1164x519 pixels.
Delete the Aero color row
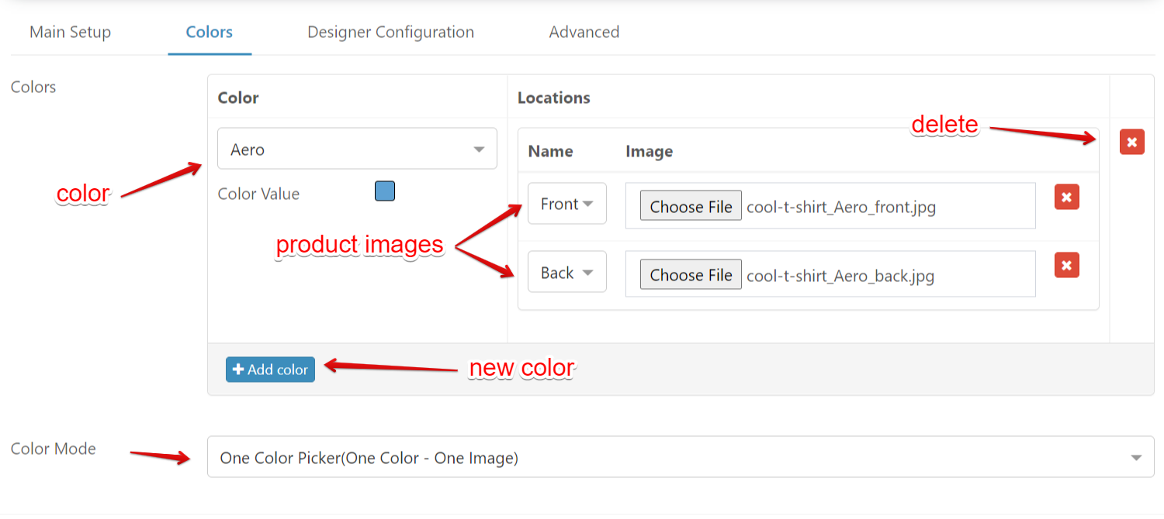pos(1131,142)
